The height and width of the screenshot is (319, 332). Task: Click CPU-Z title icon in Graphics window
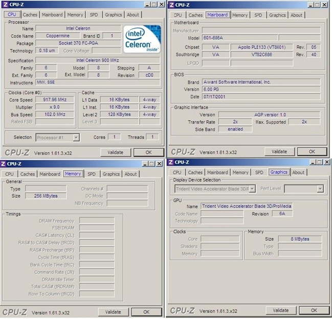point(171,162)
